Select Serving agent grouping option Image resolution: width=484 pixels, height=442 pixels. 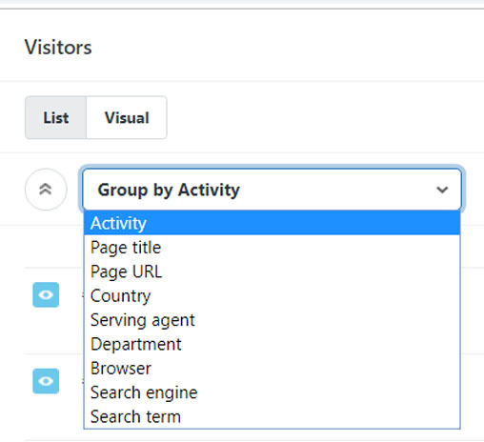click(x=272, y=320)
